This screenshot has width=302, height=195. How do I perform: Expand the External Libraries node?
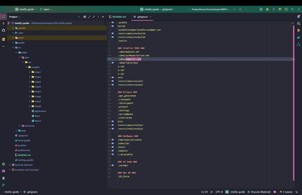[x=10, y=165]
